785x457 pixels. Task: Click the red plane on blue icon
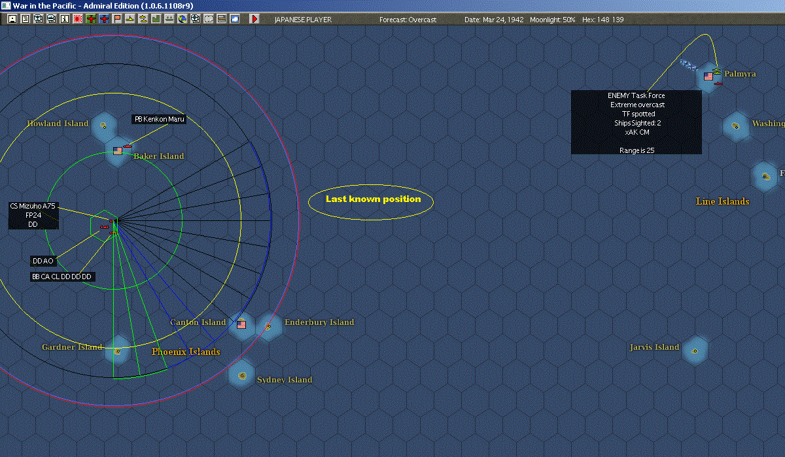point(104,19)
